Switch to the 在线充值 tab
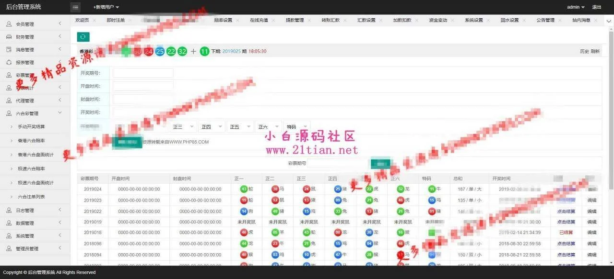The height and width of the screenshot is (279, 614). tap(259, 21)
